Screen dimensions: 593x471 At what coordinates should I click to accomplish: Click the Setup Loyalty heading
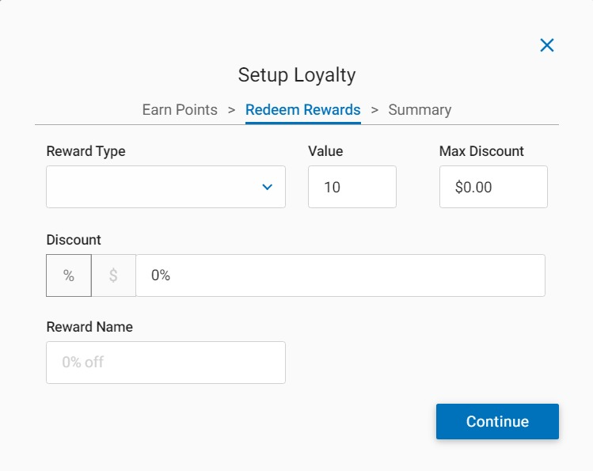(297, 75)
